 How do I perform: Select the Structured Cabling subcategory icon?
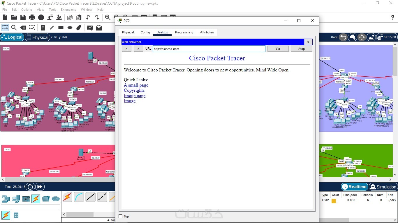point(16,215)
